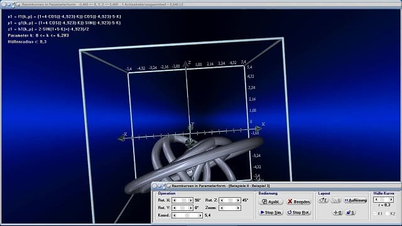Viewport: 402px width, 226px height.
Task: Click the 'Parameter k' range text
Action: 38,36
